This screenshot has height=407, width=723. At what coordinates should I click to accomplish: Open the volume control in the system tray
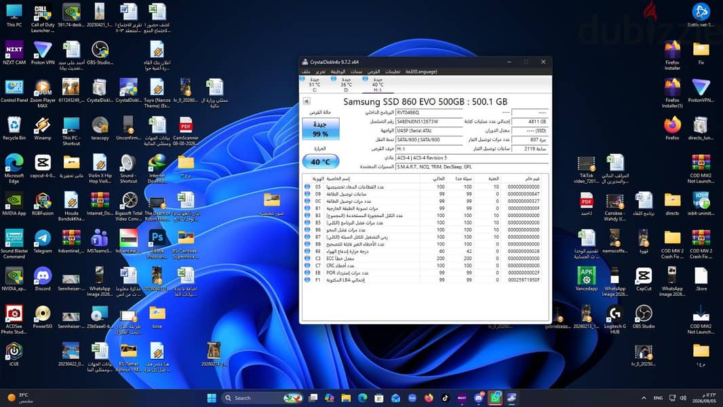tap(683, 398)
